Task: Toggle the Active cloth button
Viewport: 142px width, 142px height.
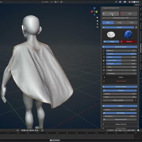Action: [x=111, y=42]
